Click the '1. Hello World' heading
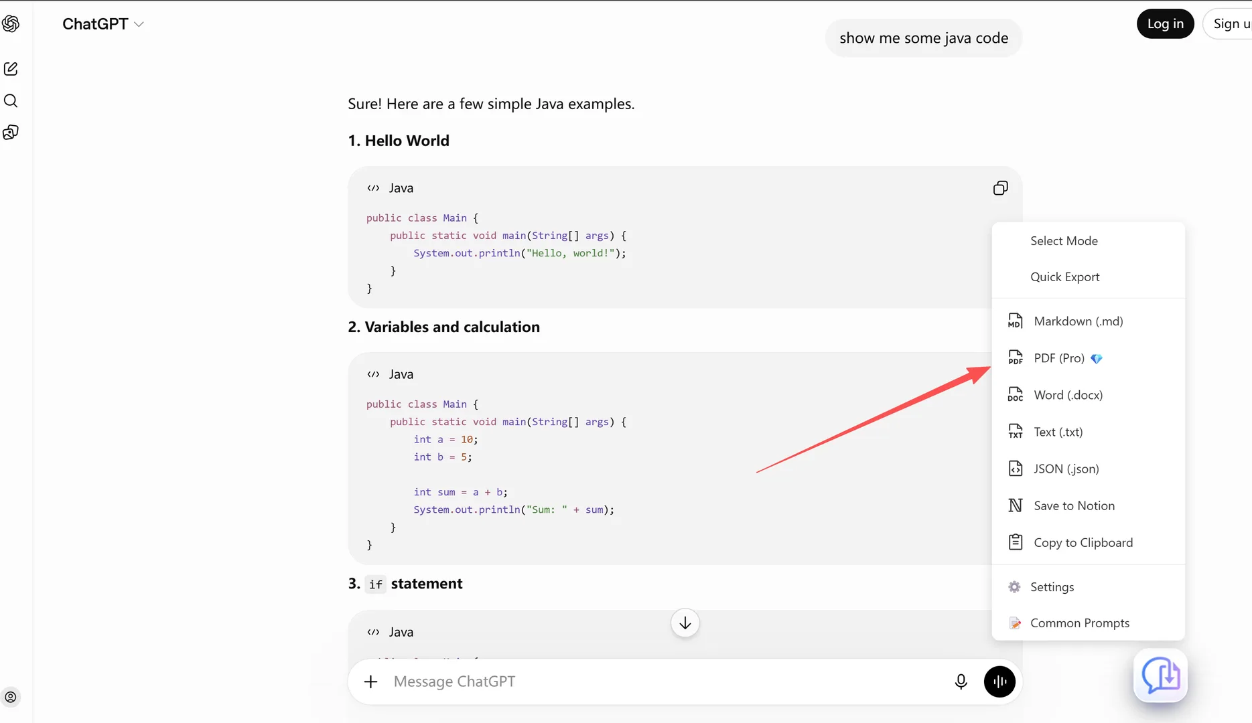This screenshot has height=723, width=1252. (399, 141)
